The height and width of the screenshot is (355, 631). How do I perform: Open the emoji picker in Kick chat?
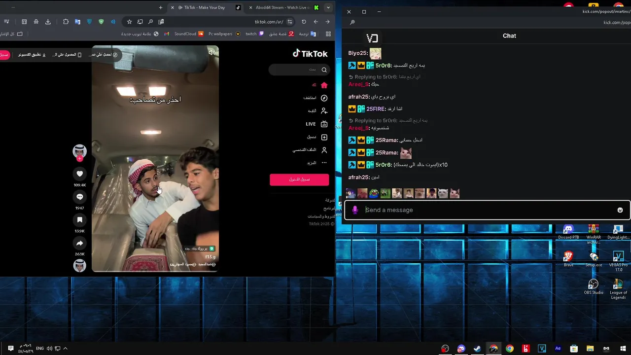[x=620, y=210]
